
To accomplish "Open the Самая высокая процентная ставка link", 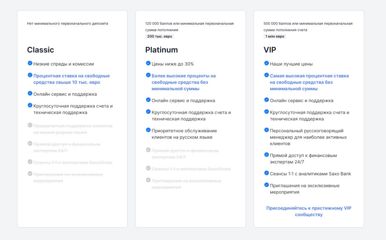I will (309, 82).
